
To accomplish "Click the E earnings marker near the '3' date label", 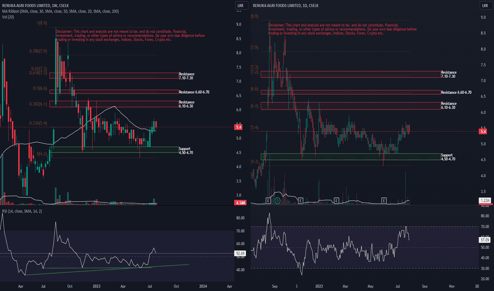I will coord(300,201).
